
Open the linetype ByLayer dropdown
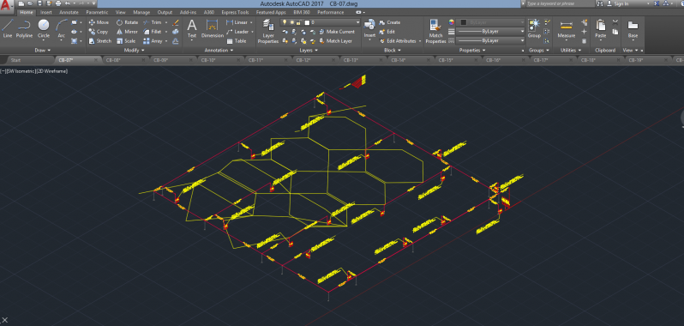(x=490, y=40)
